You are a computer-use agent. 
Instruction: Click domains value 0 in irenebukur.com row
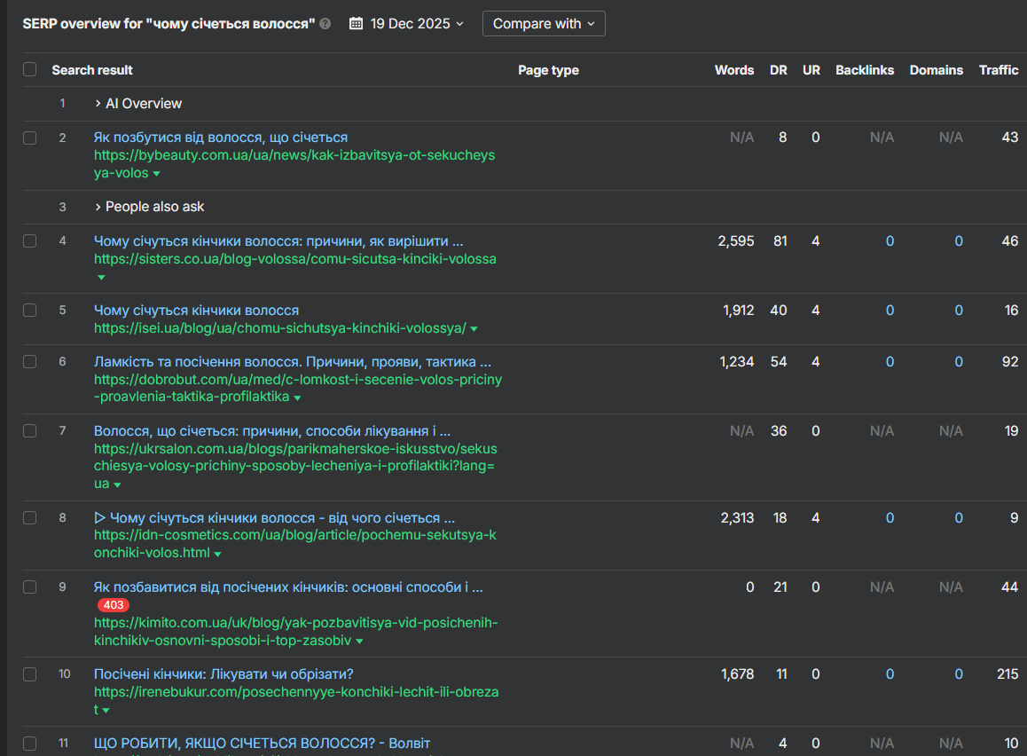[x=958, y=674]
